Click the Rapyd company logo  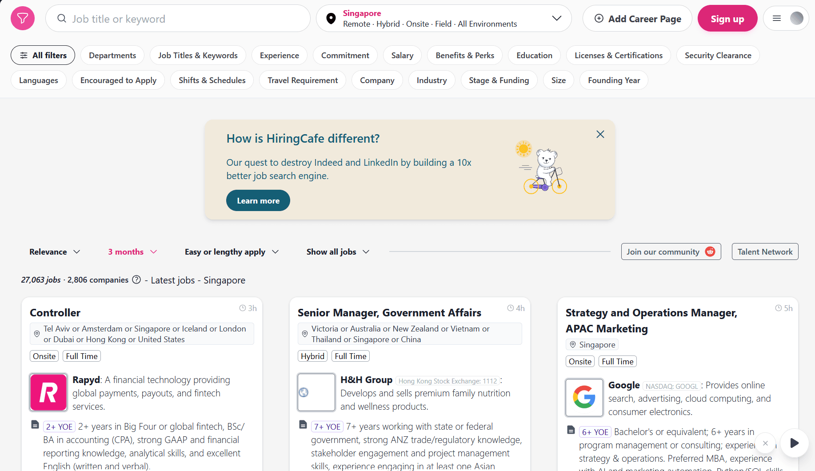pyautogui.click(x=48, y=392)
